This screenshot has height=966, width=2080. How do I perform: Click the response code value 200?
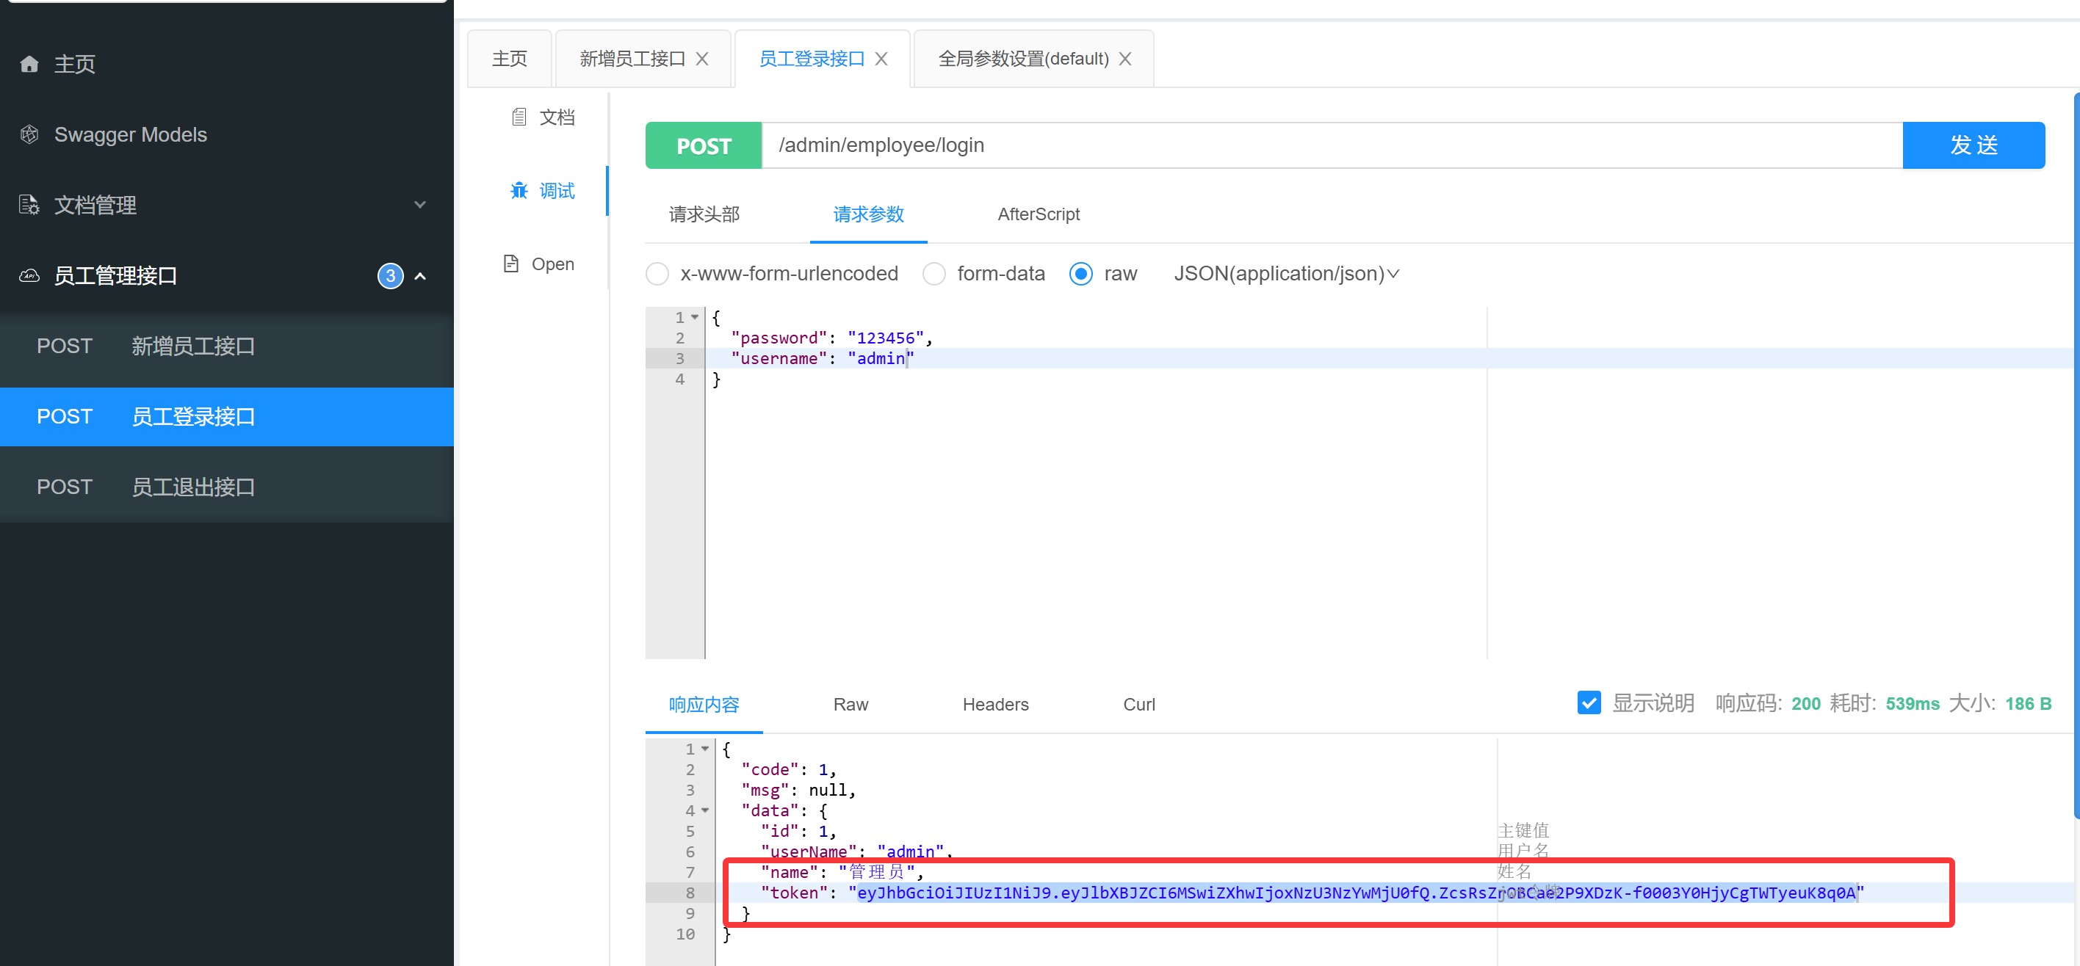(x=1805, y=704)
